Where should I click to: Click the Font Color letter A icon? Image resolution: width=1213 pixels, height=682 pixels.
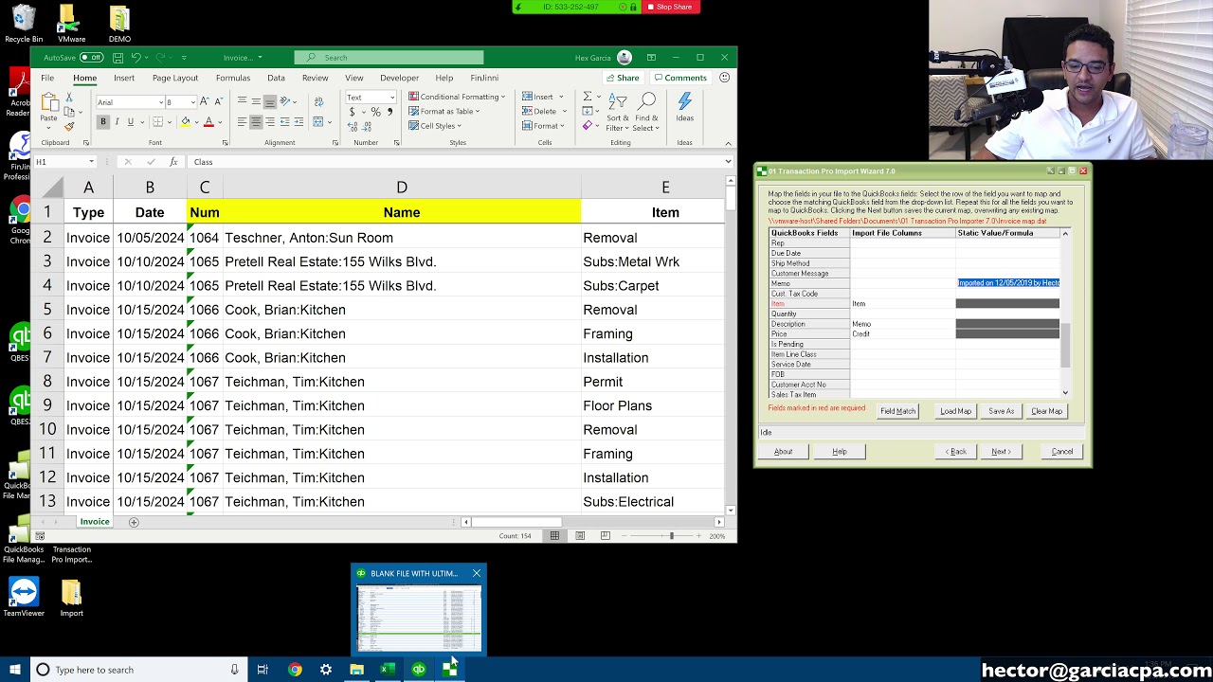pos(208,122)
